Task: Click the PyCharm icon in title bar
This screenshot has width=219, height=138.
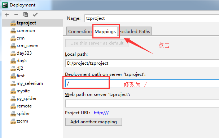Action: [5, 5]
